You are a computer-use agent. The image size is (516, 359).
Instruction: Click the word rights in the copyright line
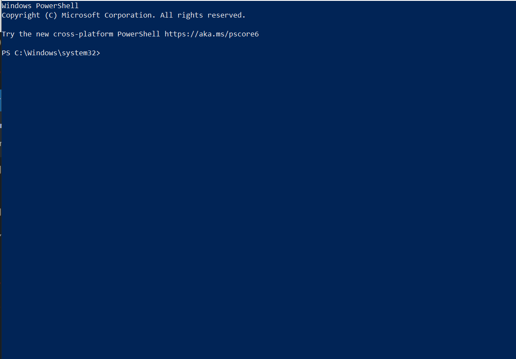[x=190, y=15]
